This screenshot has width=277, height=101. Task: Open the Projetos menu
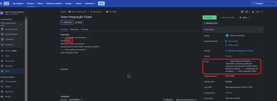[31, 3]
